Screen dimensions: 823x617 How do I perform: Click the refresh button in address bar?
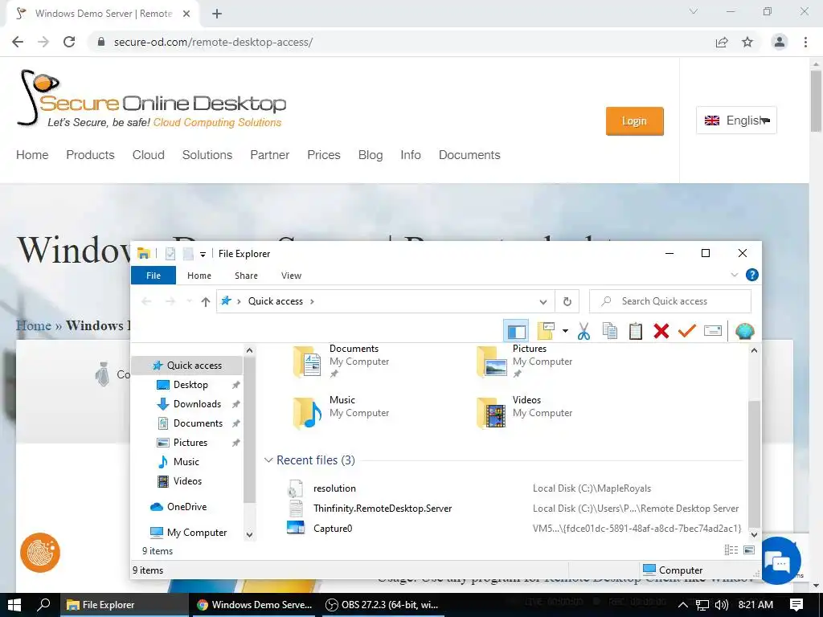[567, 301]
